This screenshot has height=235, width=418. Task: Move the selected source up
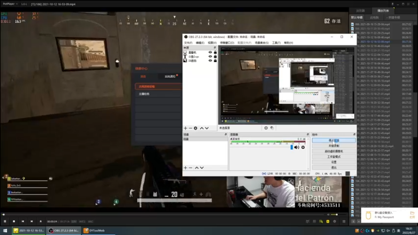pos(202,128)
